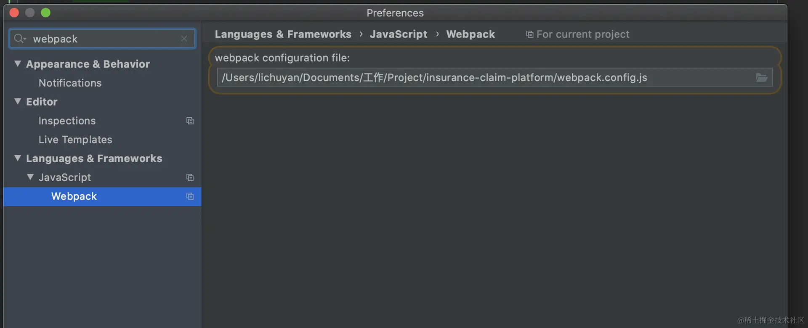Click project-level icon beside JavaScript
The height and width of the screenshot is (328, 808).
[x=190, y=177]
